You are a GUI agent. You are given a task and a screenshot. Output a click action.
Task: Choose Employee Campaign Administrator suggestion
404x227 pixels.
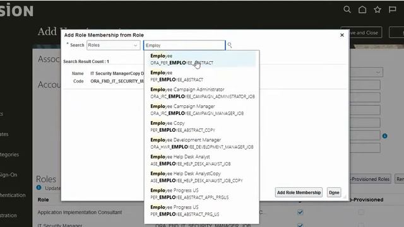(x=202, y=93)
